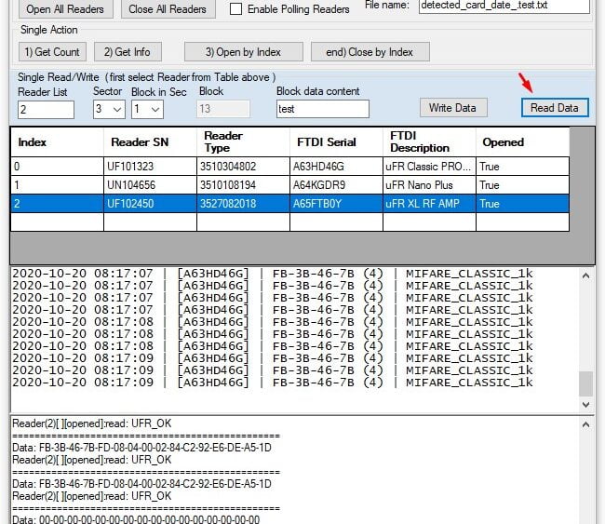Click Open All Readers button

pos(65,9)
